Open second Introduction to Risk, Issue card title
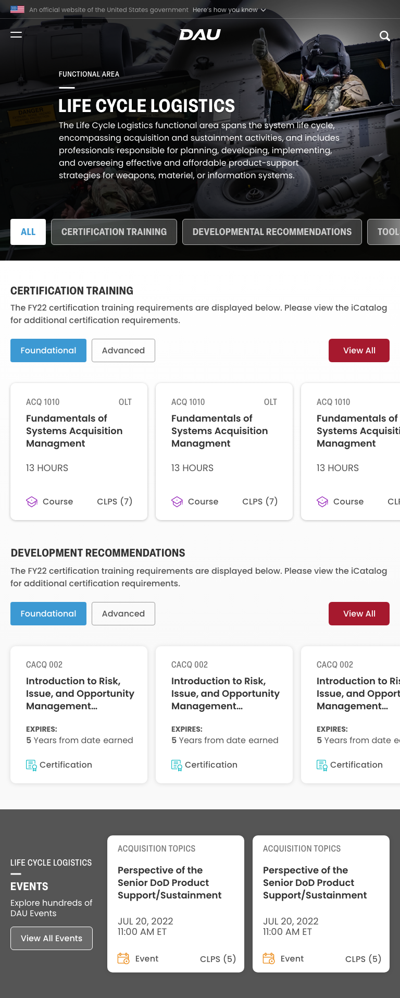Image resolution: width=400 pixels, height=998 pixels. tap(226, 694)
